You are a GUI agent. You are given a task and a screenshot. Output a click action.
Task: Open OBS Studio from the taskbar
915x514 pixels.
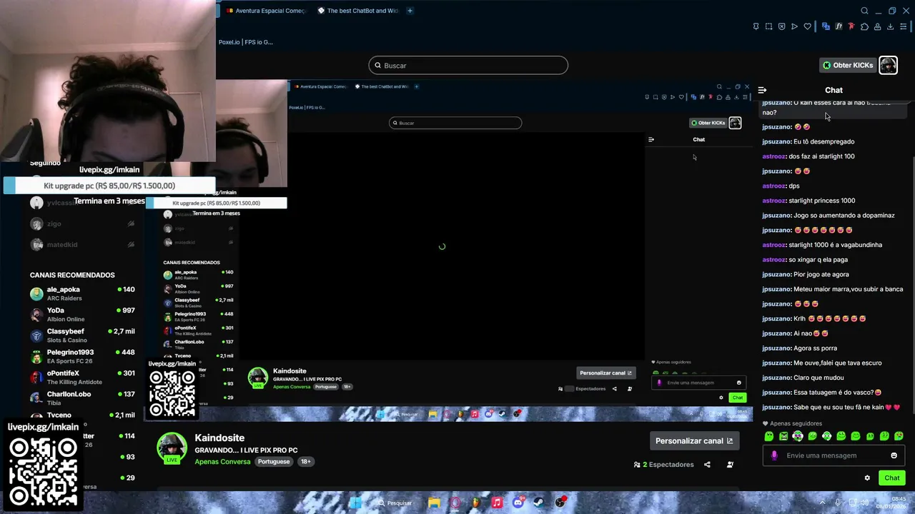[560, 503]
